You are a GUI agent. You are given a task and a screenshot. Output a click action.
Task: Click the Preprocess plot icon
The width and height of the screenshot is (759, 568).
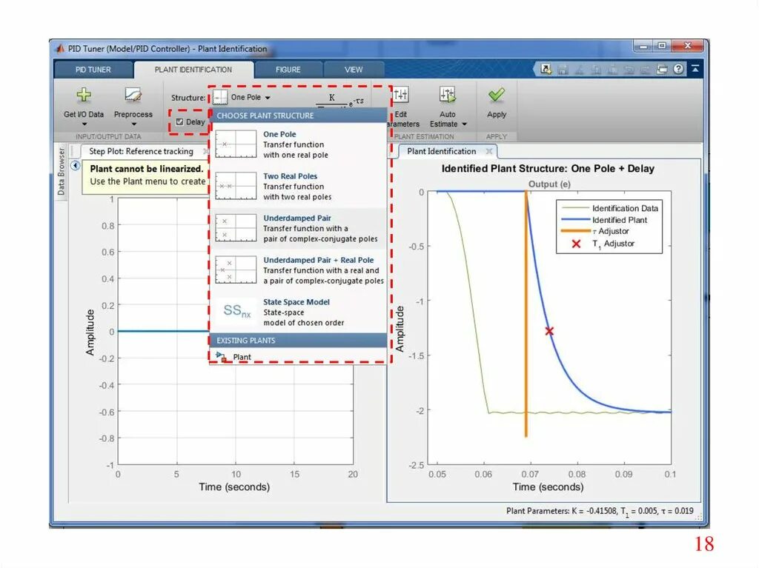(x=133, y=95)
